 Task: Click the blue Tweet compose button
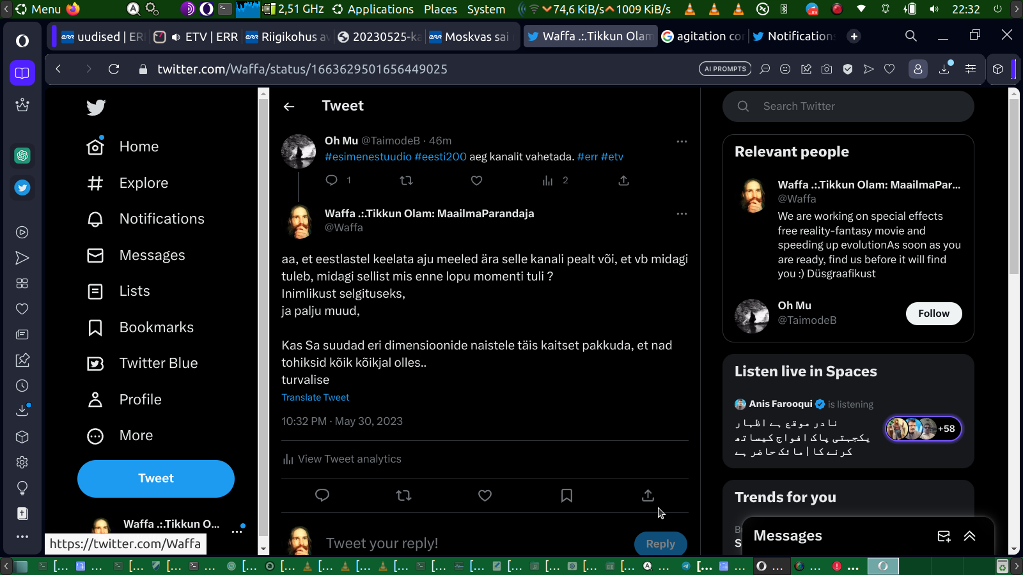point(156,479)
